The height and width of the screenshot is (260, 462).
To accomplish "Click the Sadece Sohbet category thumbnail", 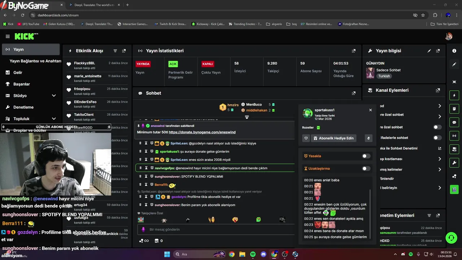I will 370,73.
